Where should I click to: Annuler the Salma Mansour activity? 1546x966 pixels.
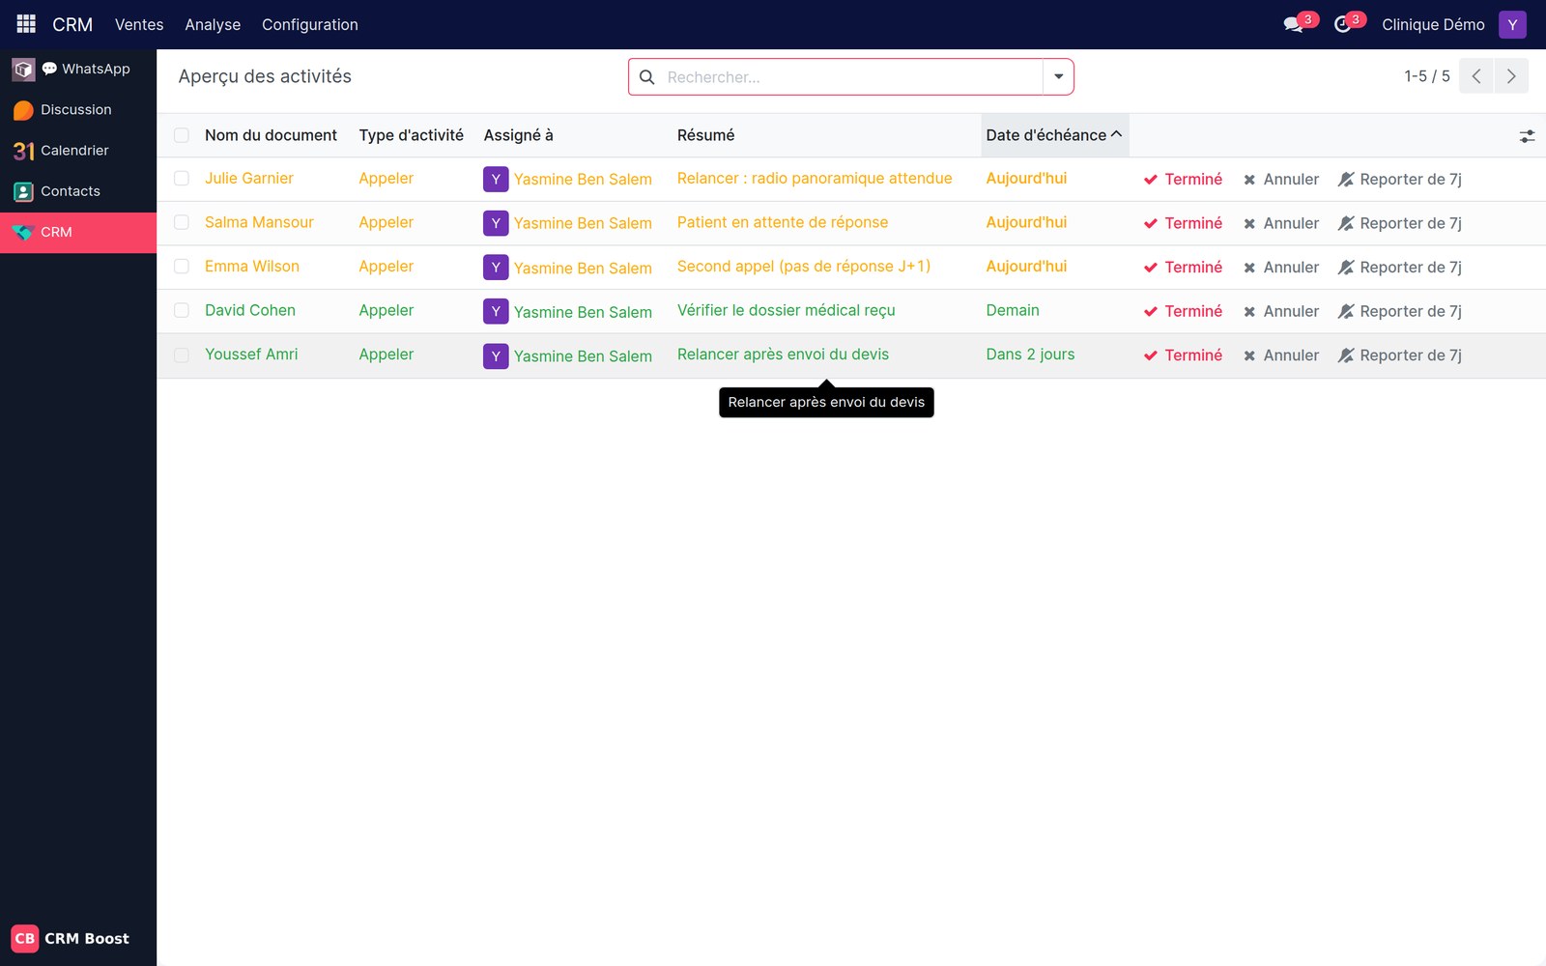point(1281,223)
